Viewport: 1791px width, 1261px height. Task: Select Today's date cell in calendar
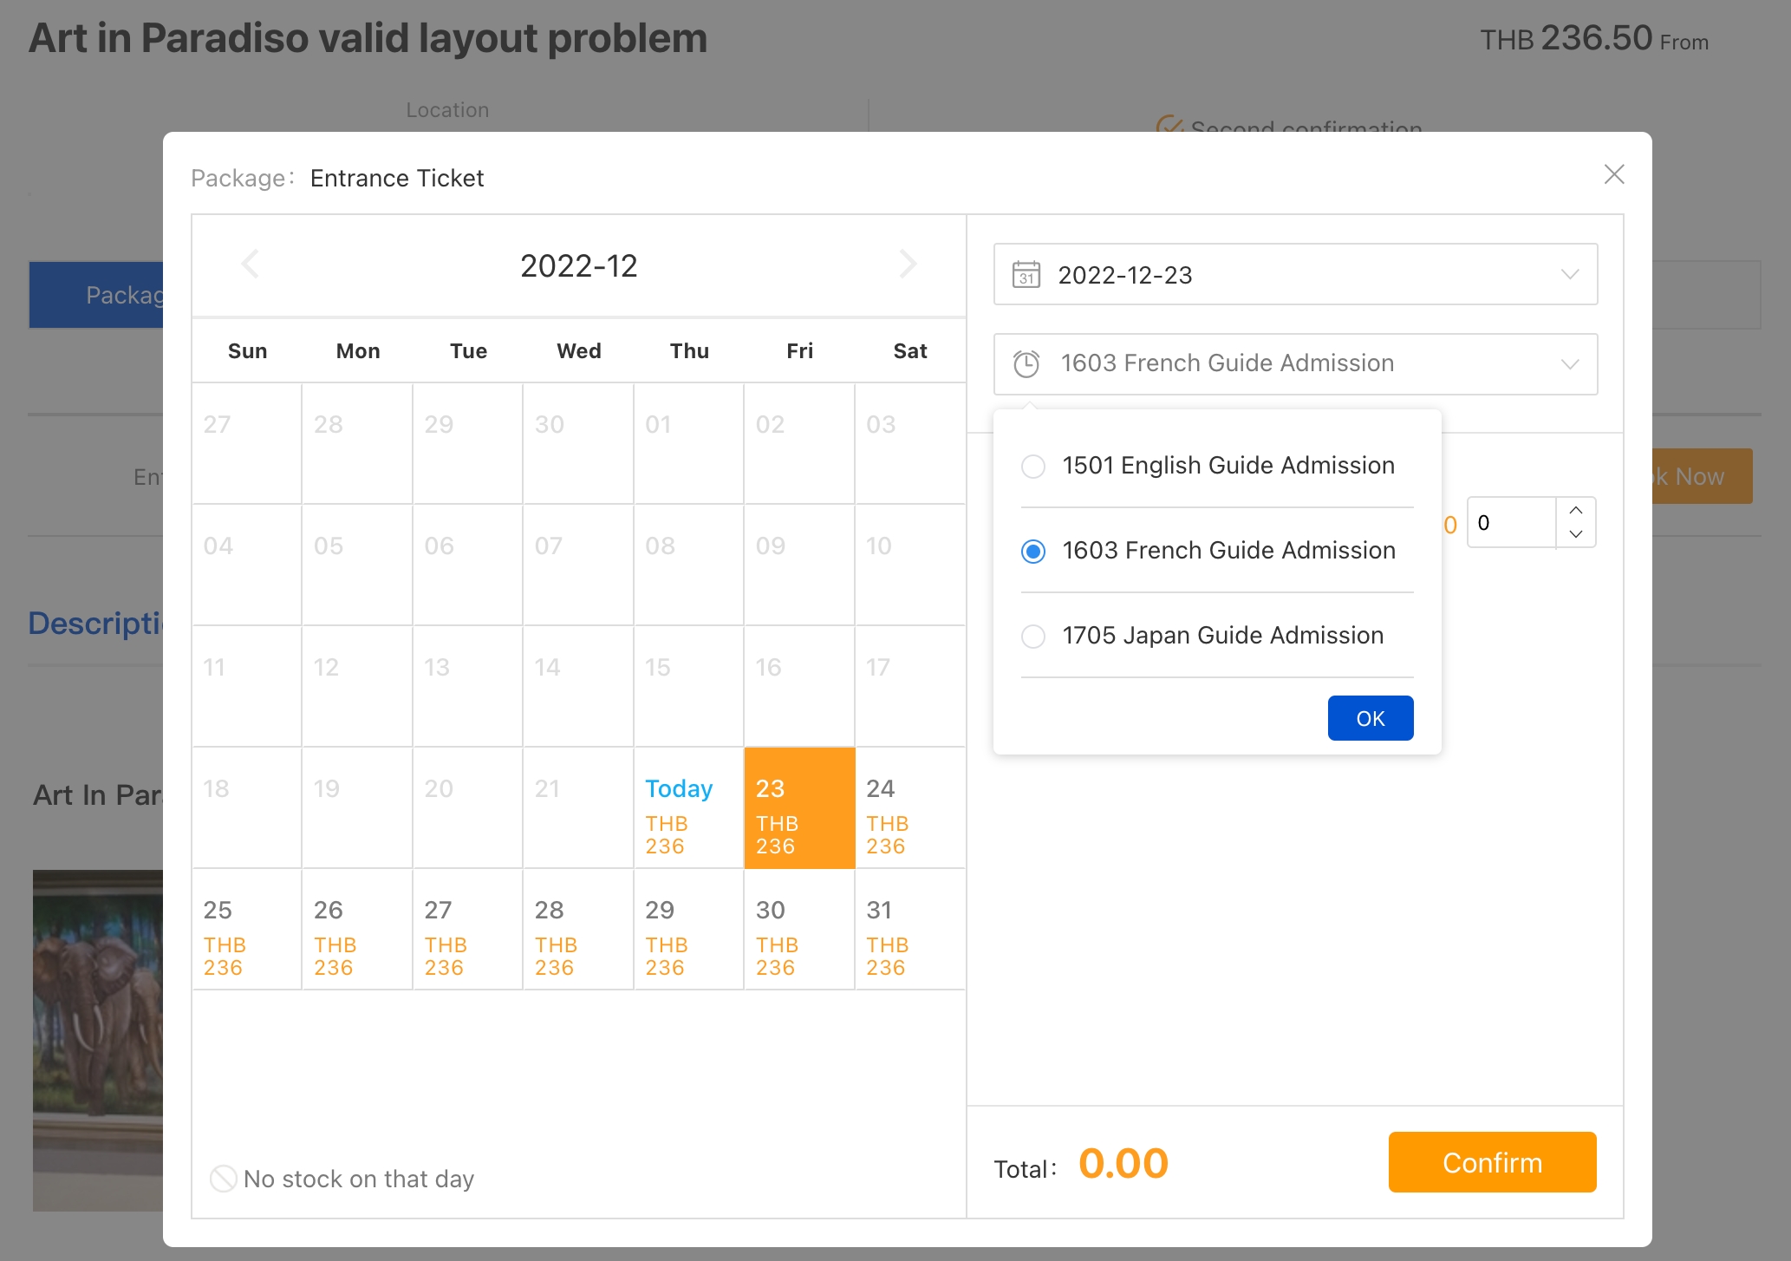coord(688,808)
